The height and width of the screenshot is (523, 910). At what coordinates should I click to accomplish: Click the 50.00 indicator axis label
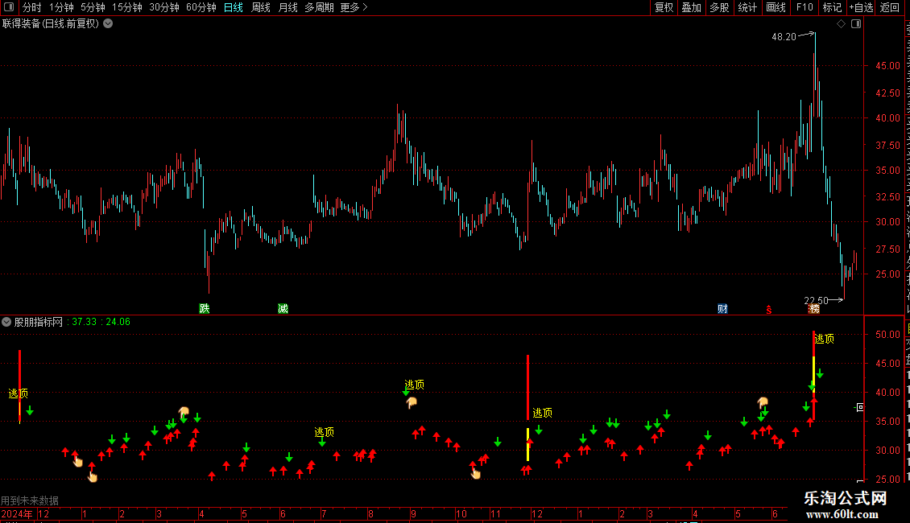pos(888,335)
